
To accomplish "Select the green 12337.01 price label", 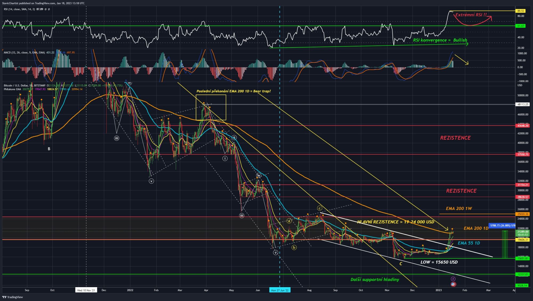I will [x=523, y=274].
